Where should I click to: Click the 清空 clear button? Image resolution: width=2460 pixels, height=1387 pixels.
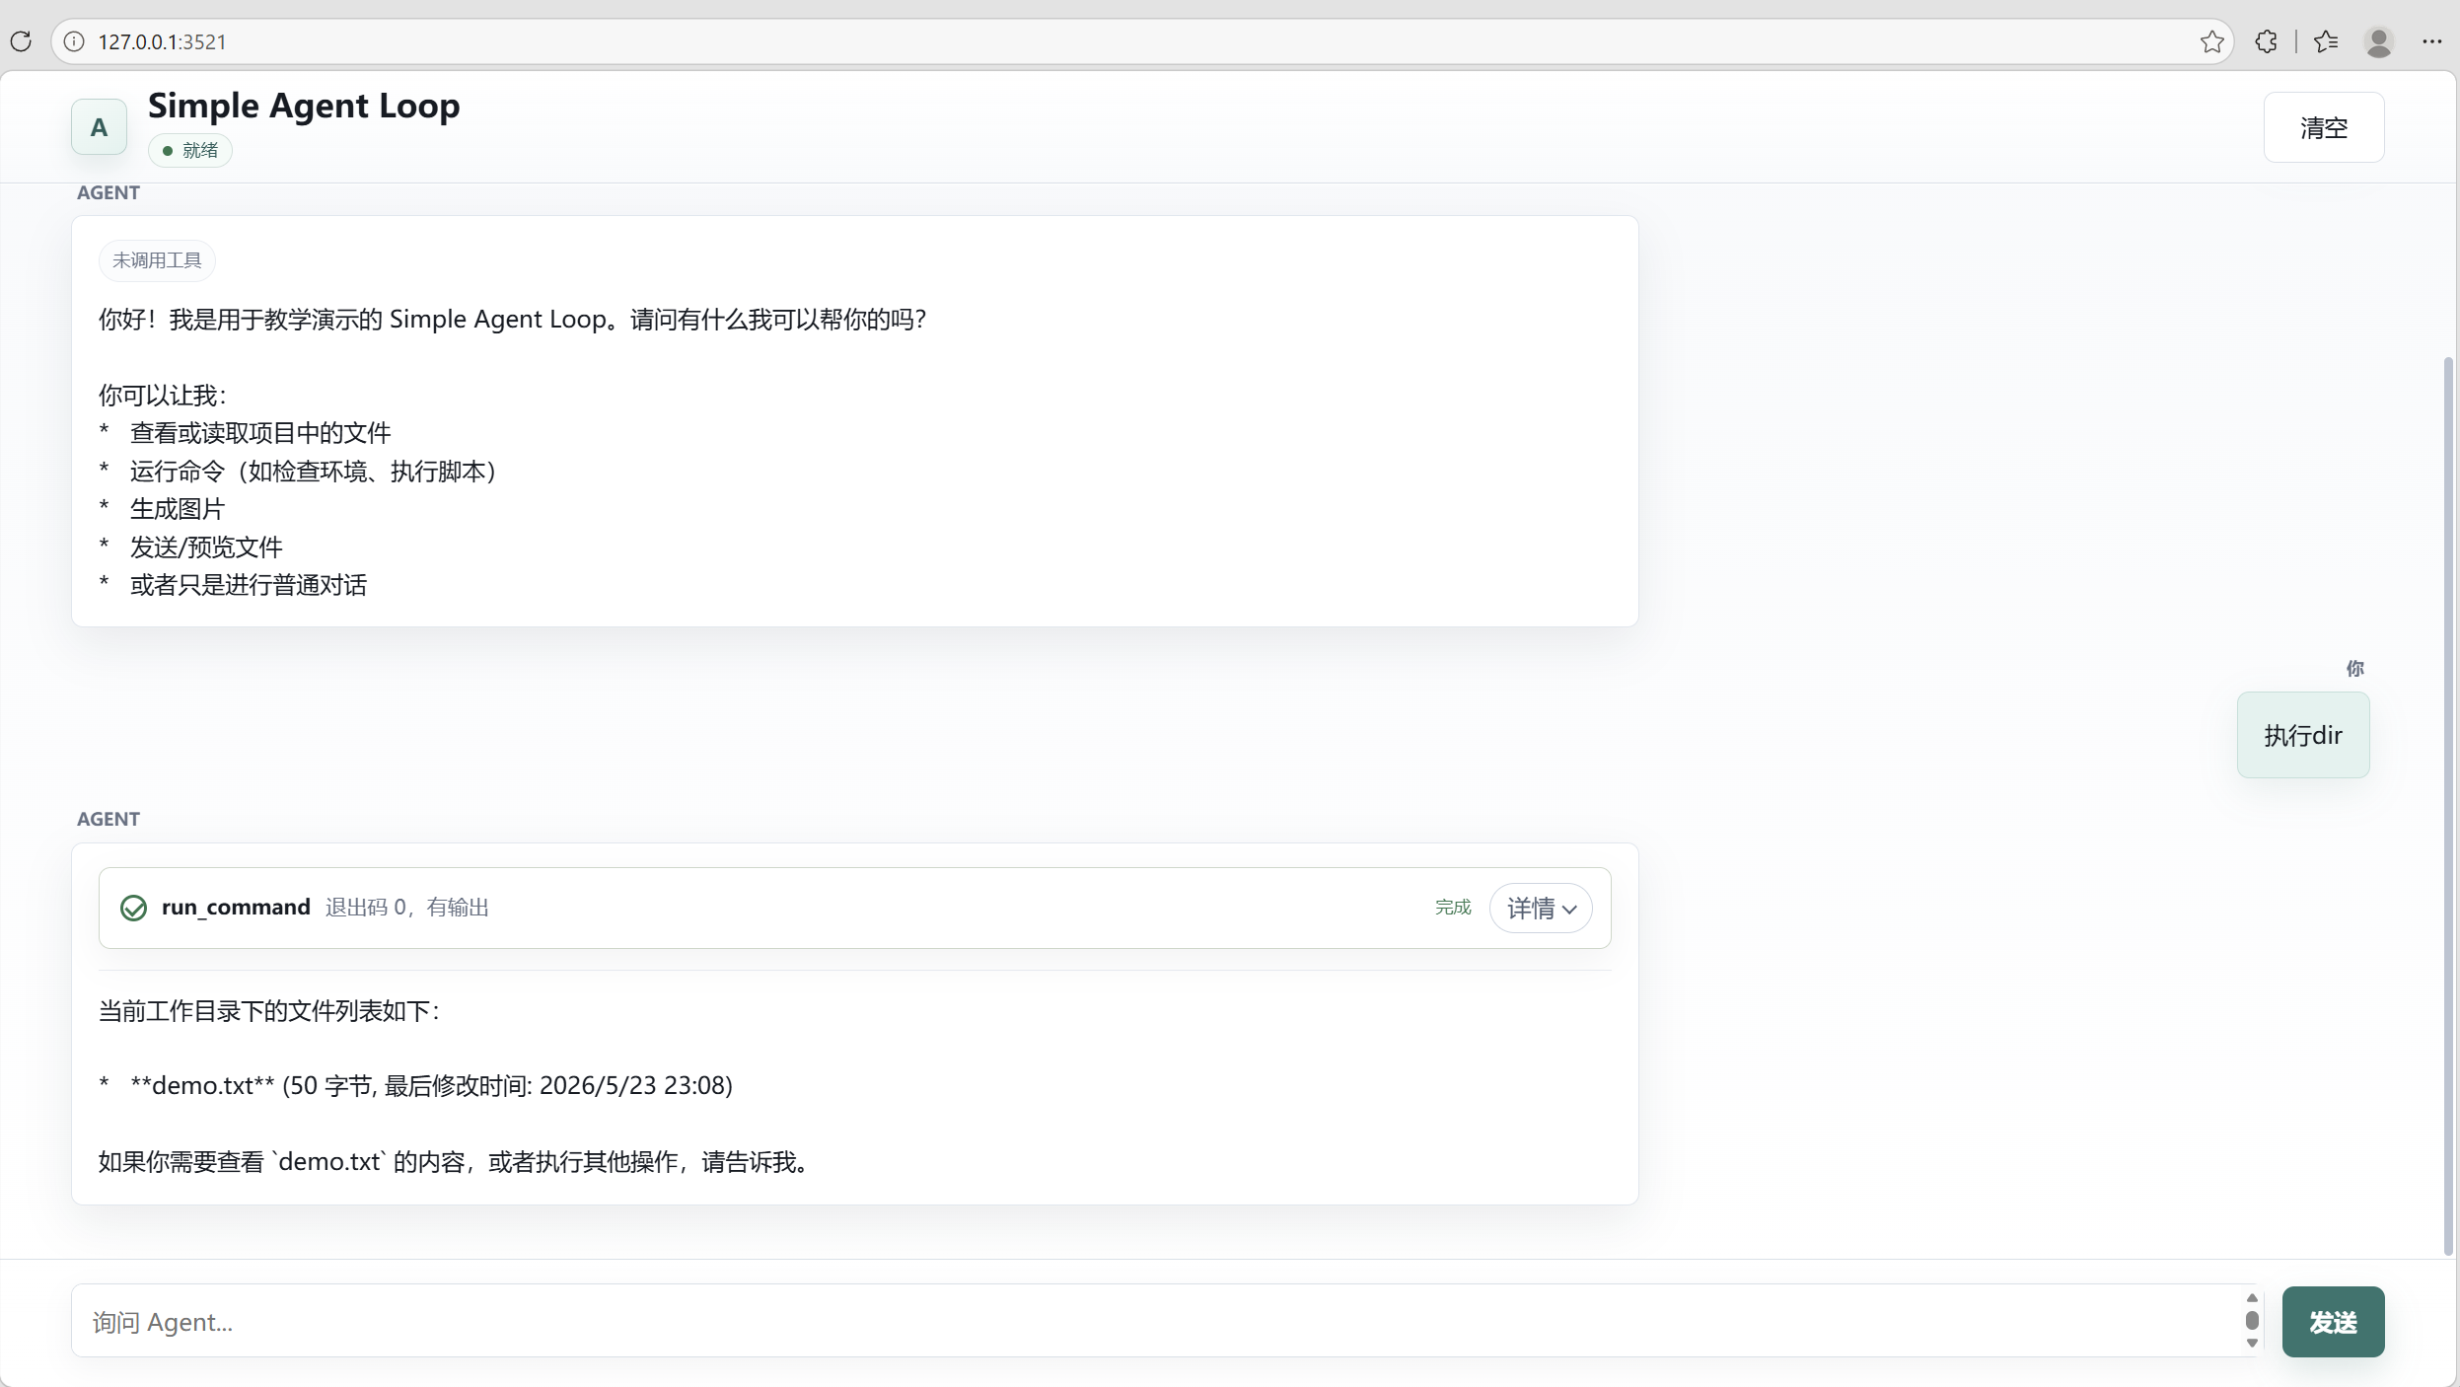pyautogui.click(x=2324, y=127)
